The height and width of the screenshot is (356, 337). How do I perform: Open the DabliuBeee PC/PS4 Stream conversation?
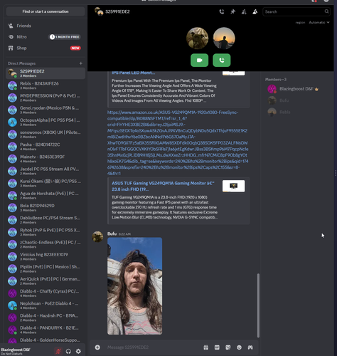pyautogui.click(x=46, y=220)
